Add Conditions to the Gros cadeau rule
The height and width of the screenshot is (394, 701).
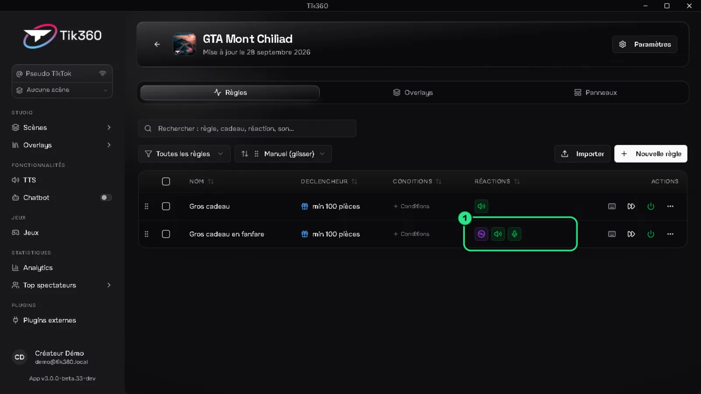coord(411,206)
